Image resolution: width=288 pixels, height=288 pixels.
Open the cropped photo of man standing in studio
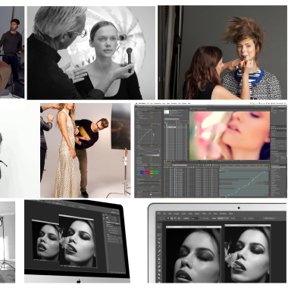coord(12,52)
